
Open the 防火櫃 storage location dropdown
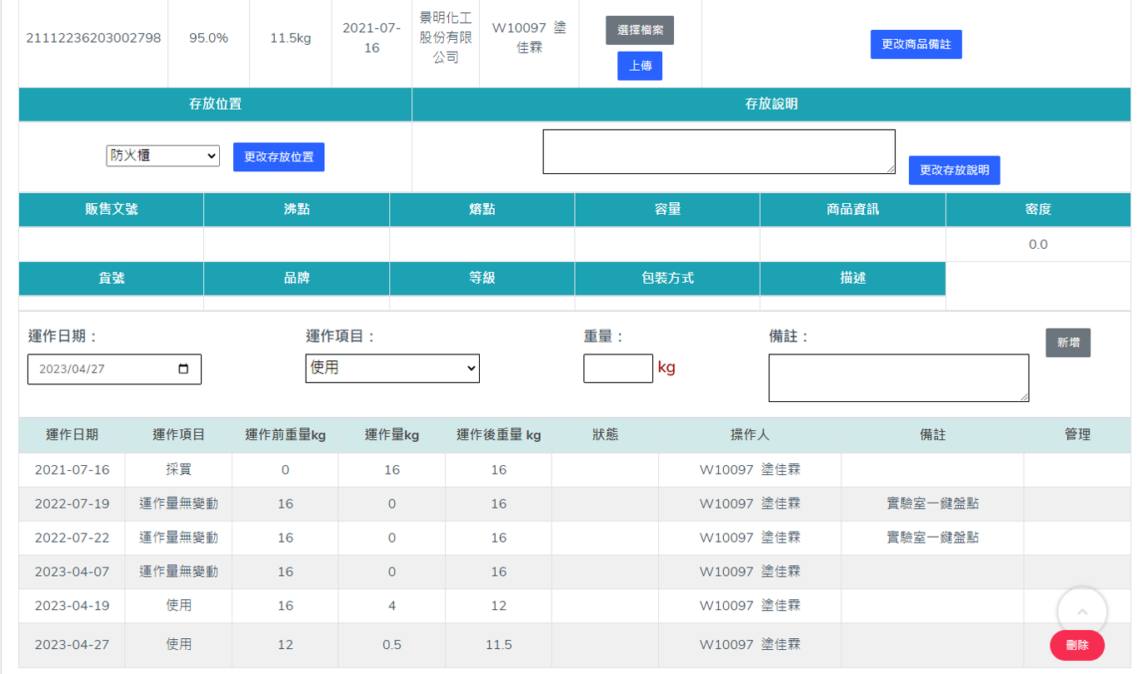point(162,156)
